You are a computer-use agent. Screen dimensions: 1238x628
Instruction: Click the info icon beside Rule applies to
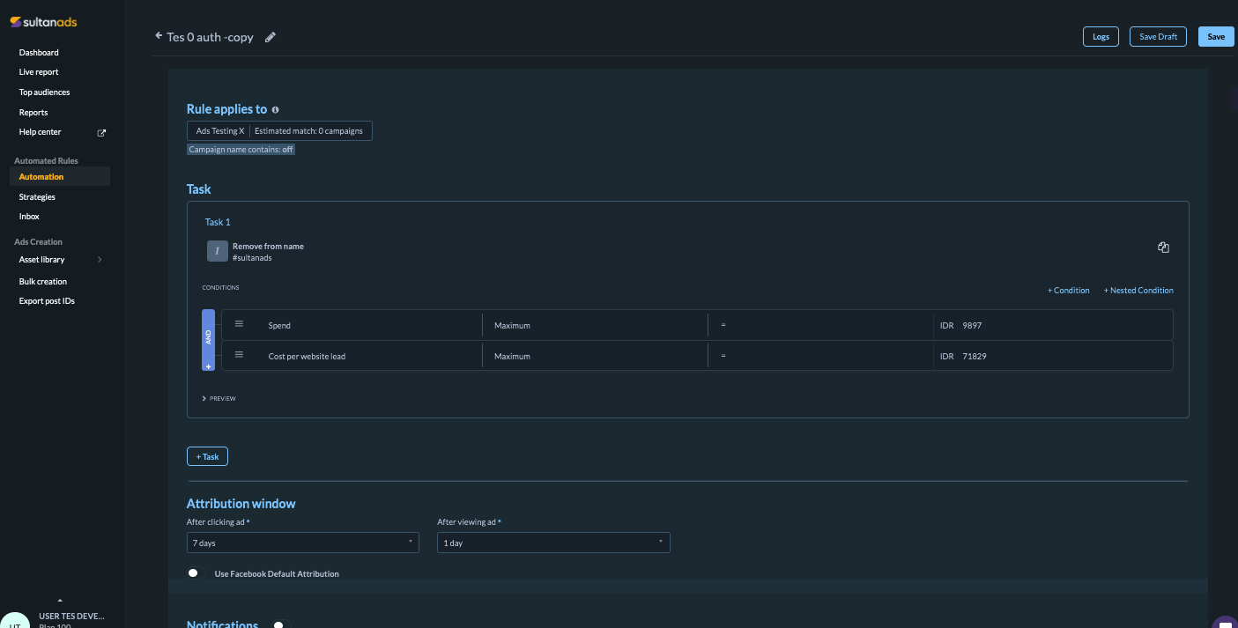pos(276,110)
